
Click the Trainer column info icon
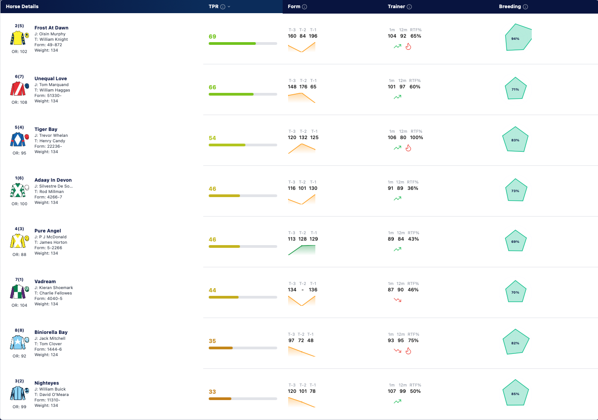pyautogui.click(x=409, y=7)
